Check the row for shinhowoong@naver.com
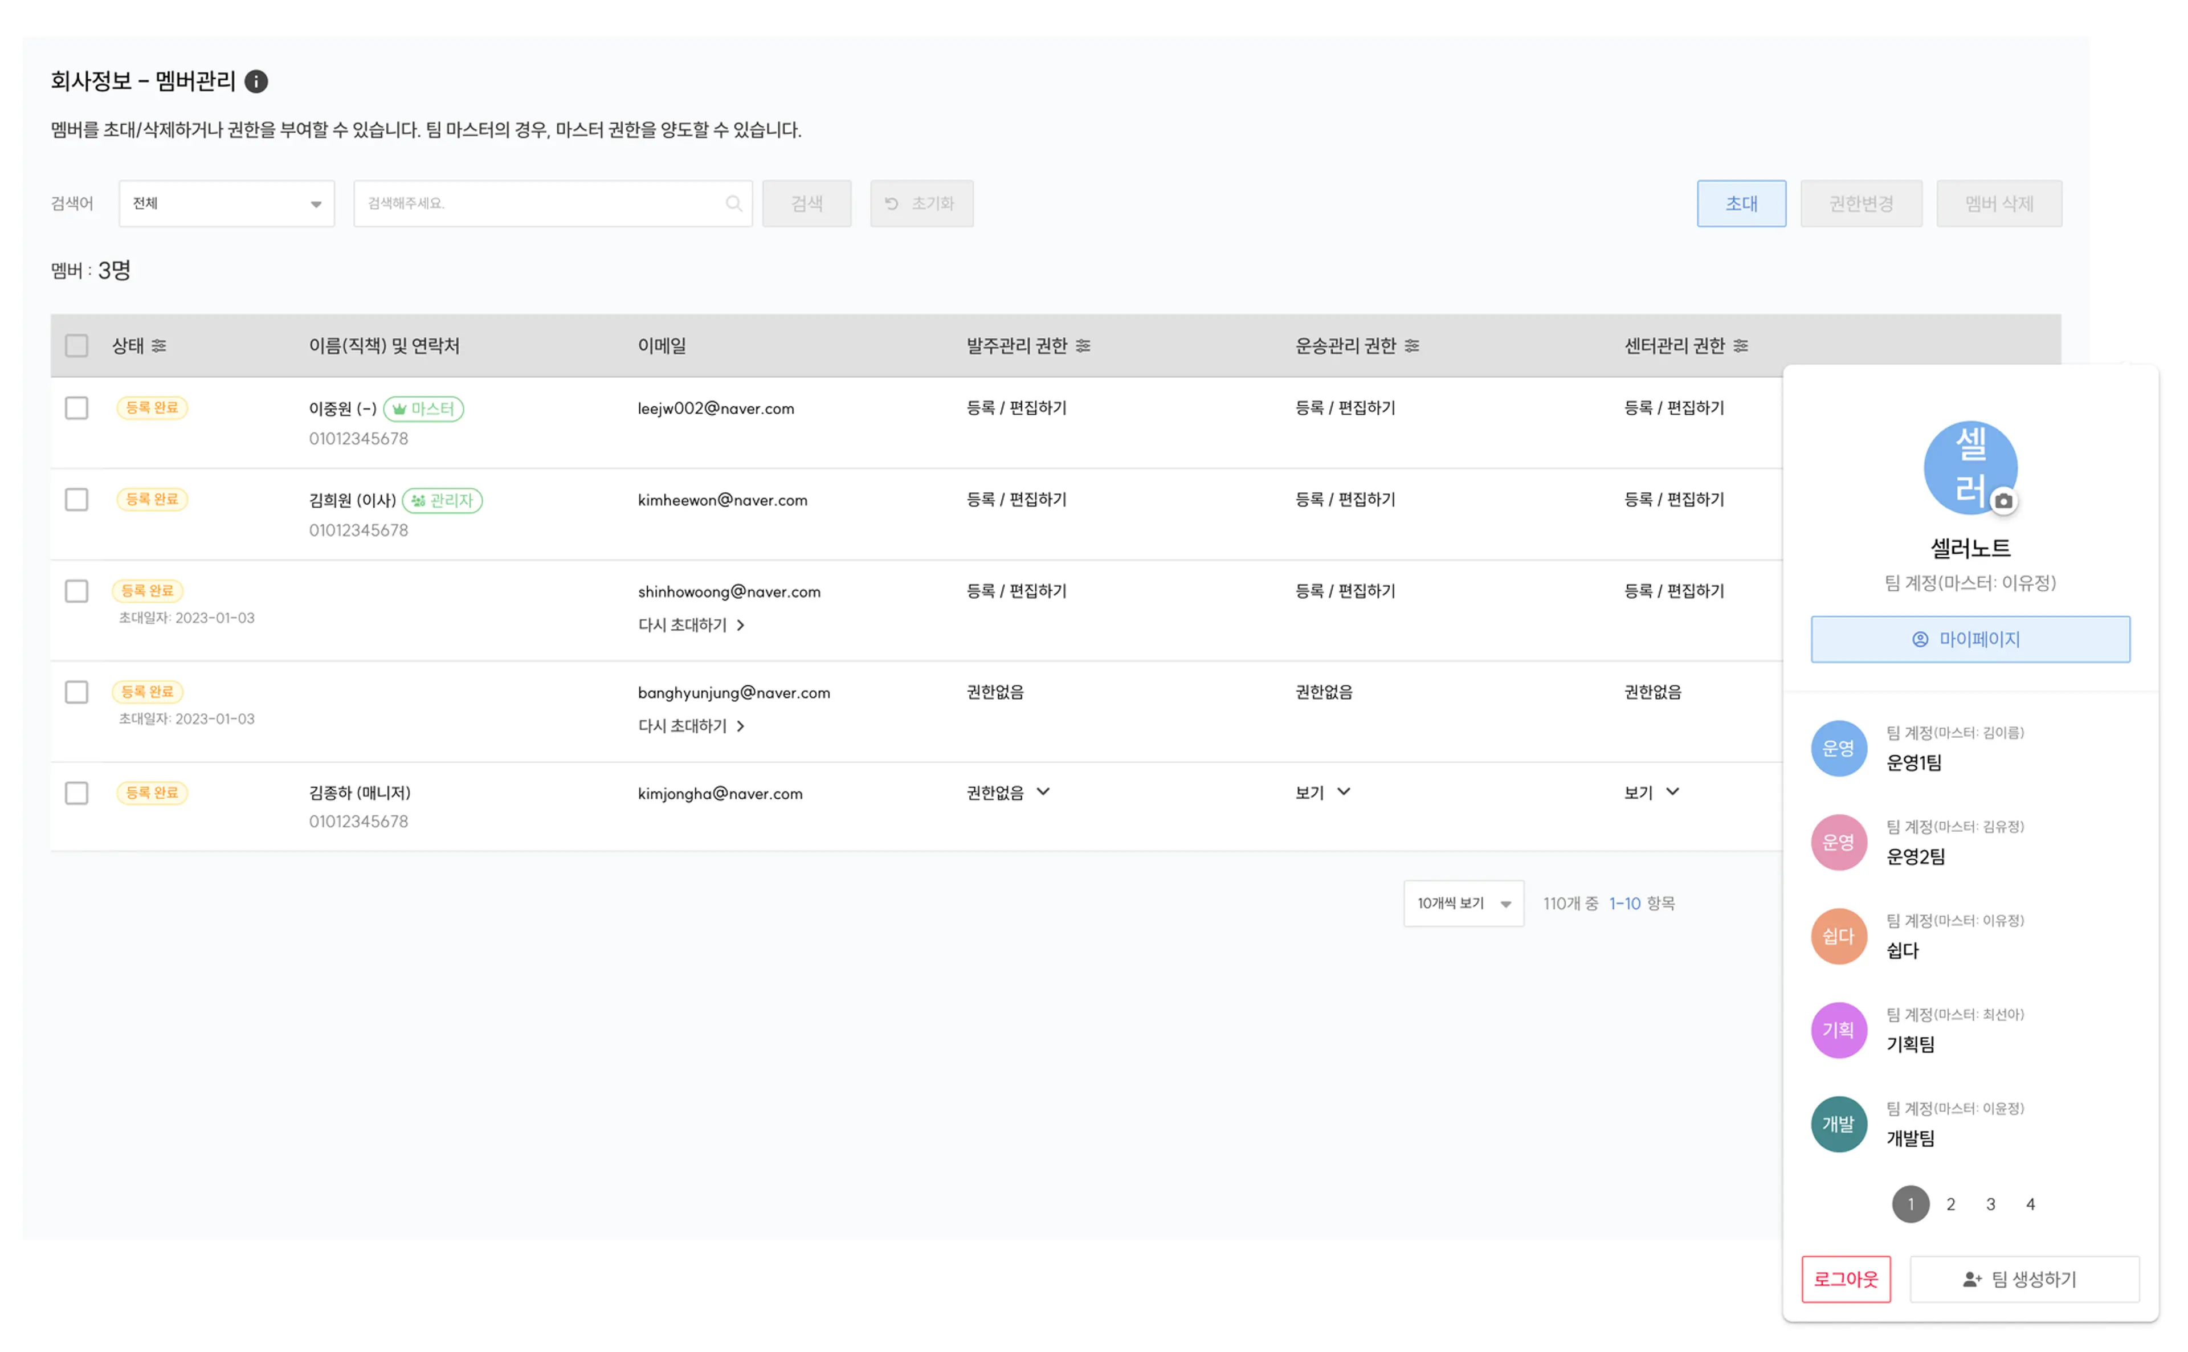The width and height of the screenshot is (2188, 1352). click(77, 591)
